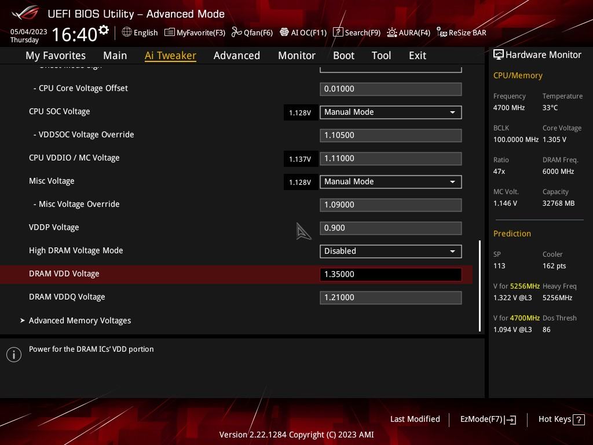Expand Advanced Memory Voltages submenu
593x445 pixels.
(80, 320)
